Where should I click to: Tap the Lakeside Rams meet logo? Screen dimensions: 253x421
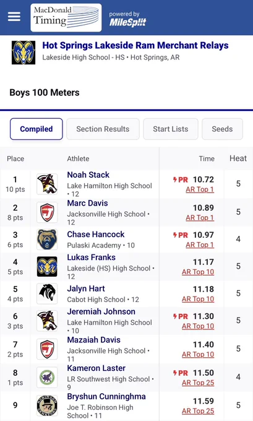pos(24,53)
